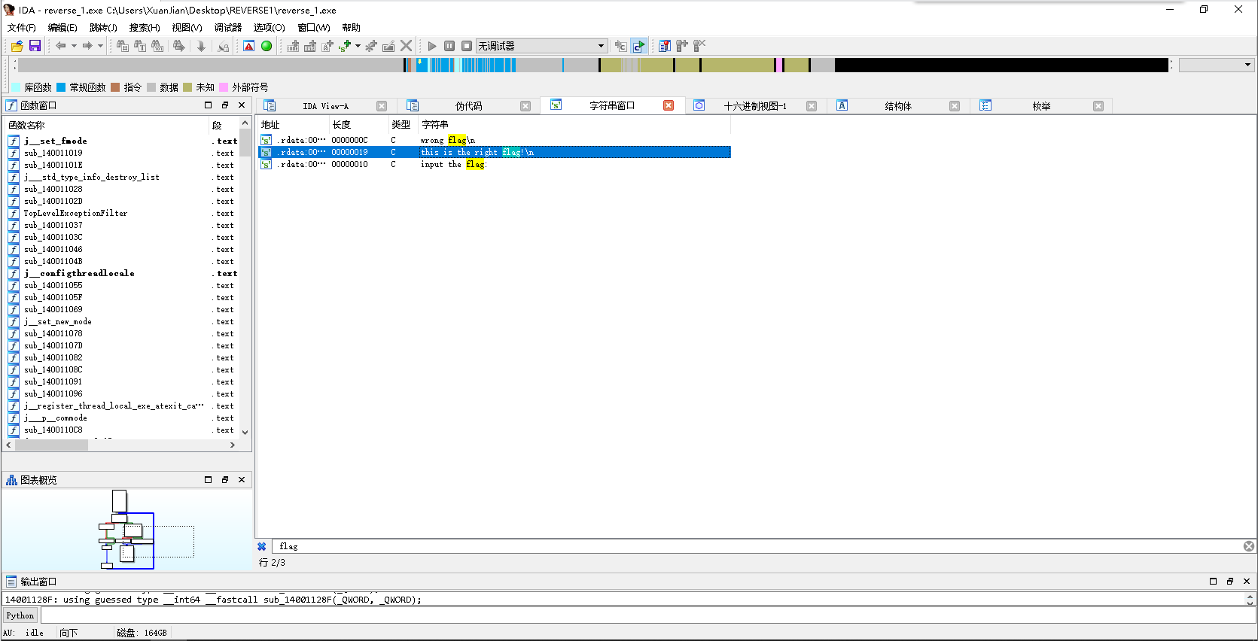Close the 伪代码 tab
The height and width of the screenshot is (641, 1258).
coord(525,106)
